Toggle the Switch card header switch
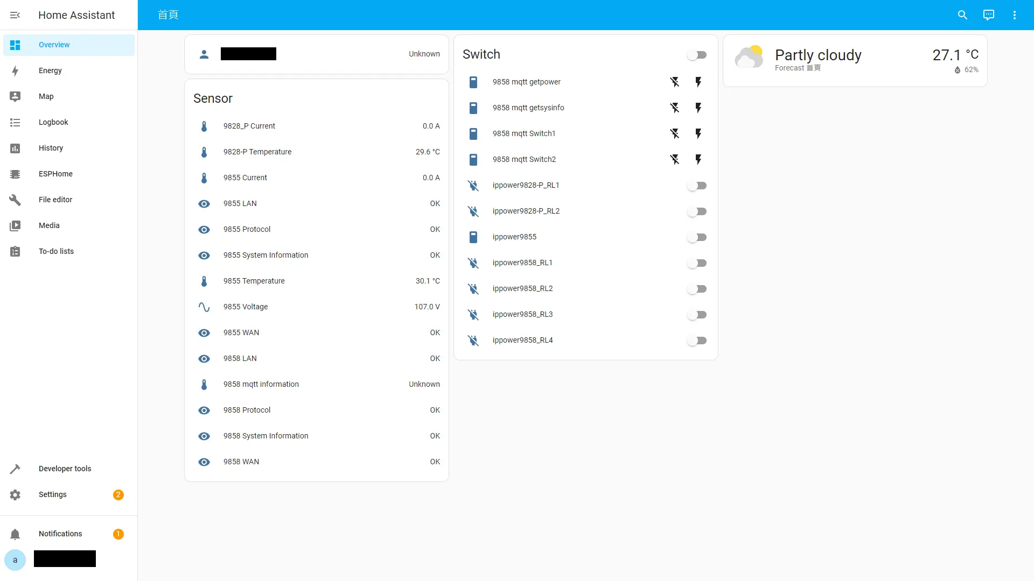The image size is (1034, 581). pyautogui.click(x=697, y=55)
